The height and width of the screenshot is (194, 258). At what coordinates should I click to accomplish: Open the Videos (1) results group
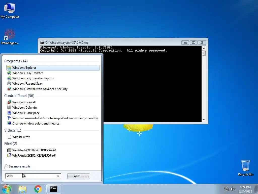click(x=13, y=130)
